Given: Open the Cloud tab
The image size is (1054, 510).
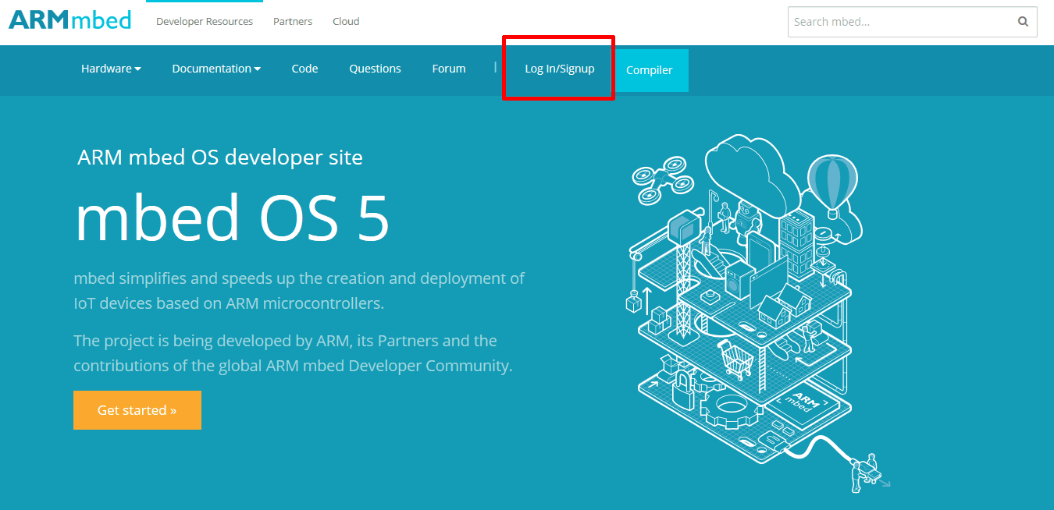Looking at the screenshot, I should [x=346, y=22].
